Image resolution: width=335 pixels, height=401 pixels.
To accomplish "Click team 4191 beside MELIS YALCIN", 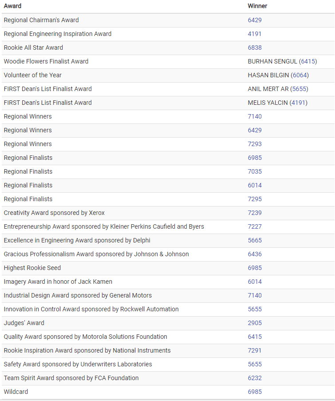I will click(x=299, y=103).
